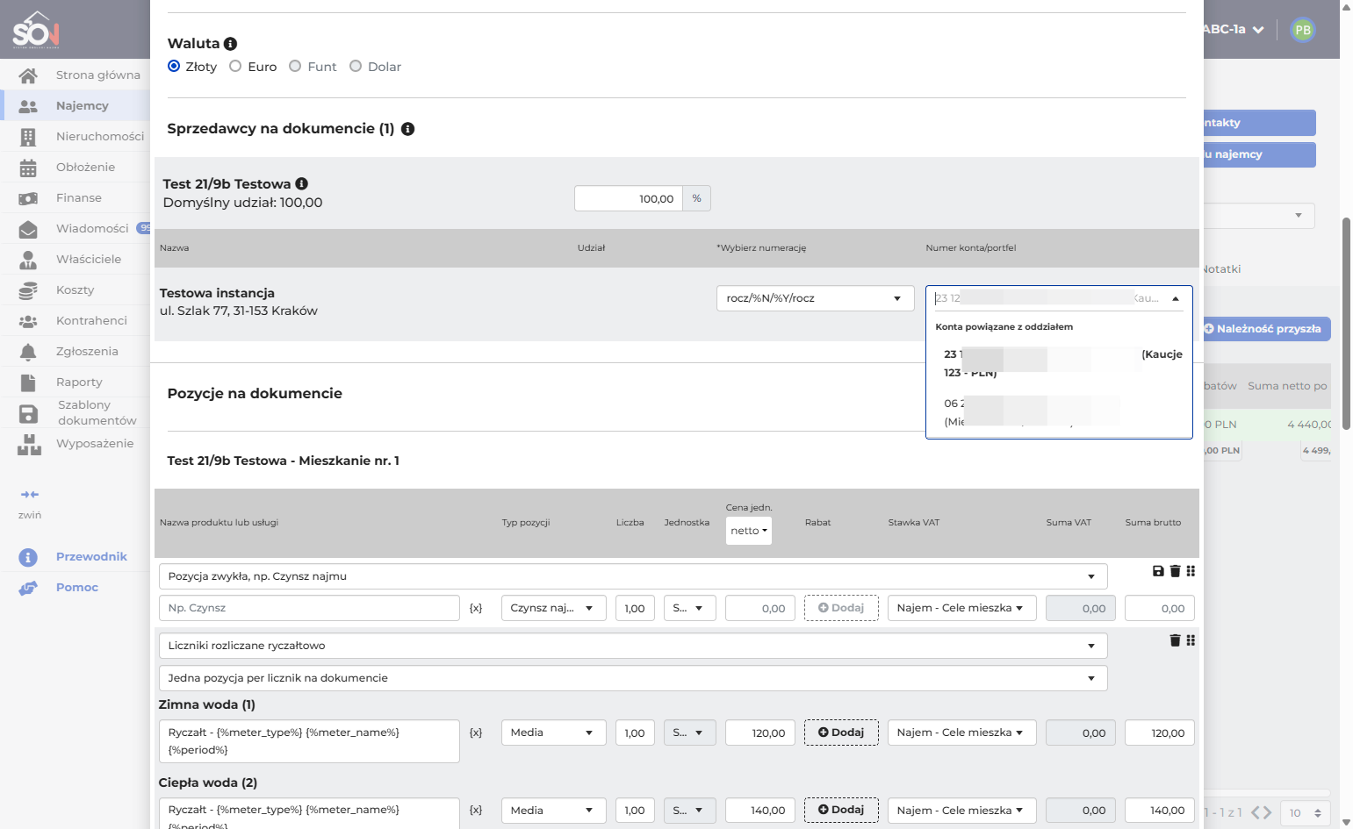Viewport: 1353px width, 829px height.
Task: Open Pomoc help link in sidebar
Action: tap(77, 588)
